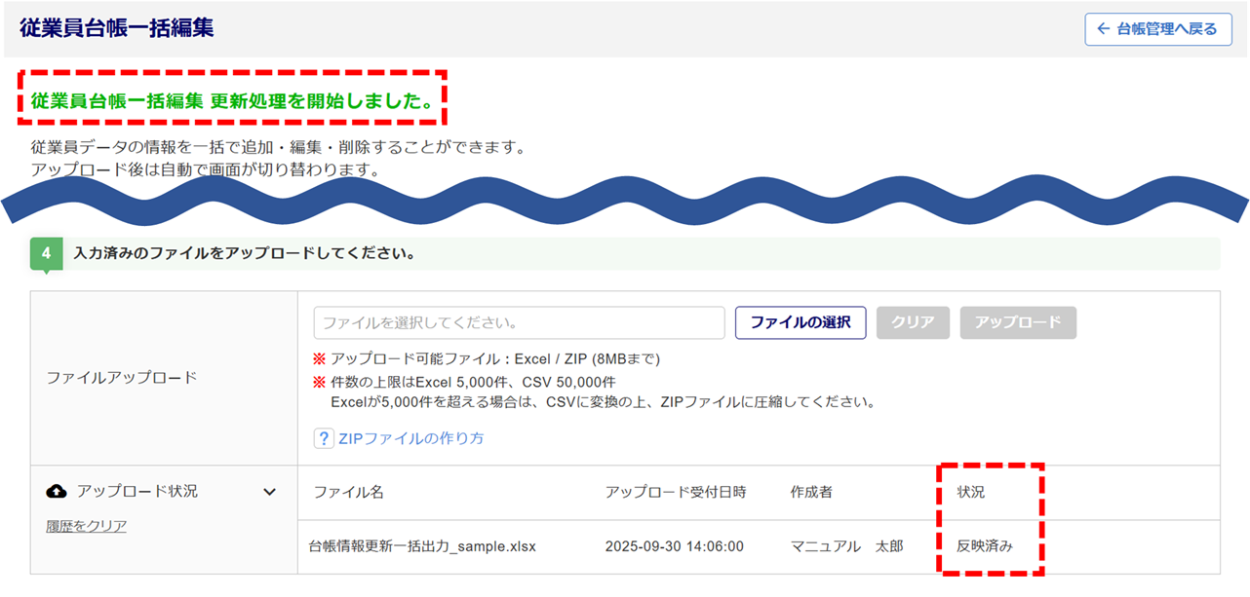Click the timestamp 2025-09-30 14:06:00
The height and width of the screenshot is (597, 1250).
pos(675,546)
